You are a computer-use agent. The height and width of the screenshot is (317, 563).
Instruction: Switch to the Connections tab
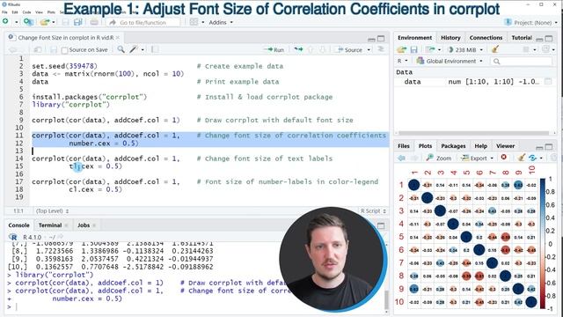point(486,38)
